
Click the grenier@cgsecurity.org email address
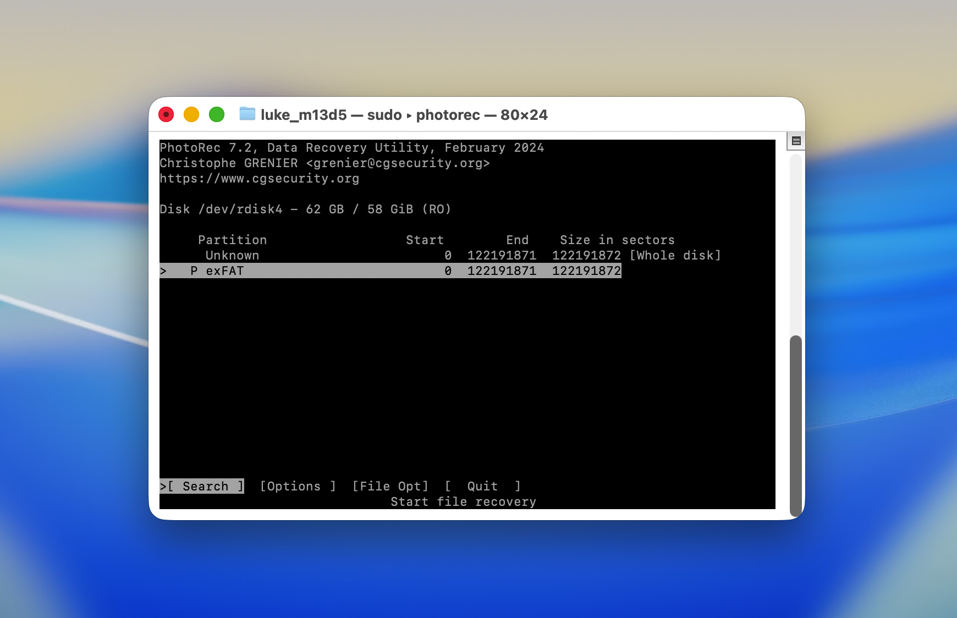coord(398,163)
